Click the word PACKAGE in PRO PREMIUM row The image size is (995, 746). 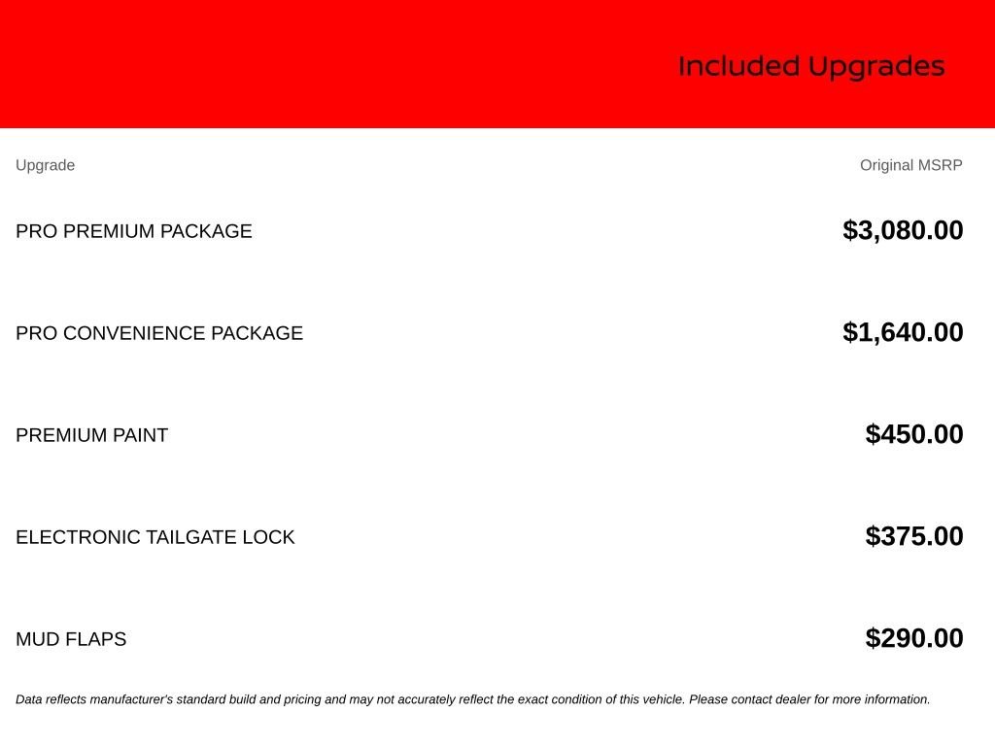[206, 231]
